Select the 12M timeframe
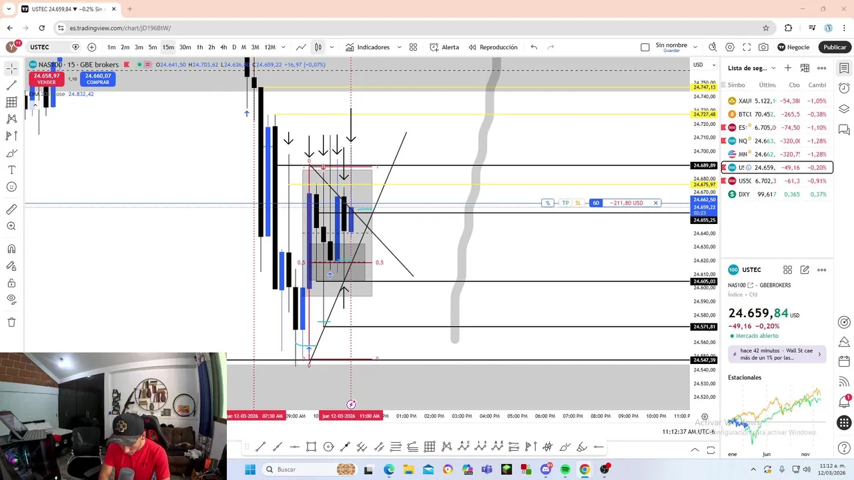The image size is (854, 480). point(270,47)
